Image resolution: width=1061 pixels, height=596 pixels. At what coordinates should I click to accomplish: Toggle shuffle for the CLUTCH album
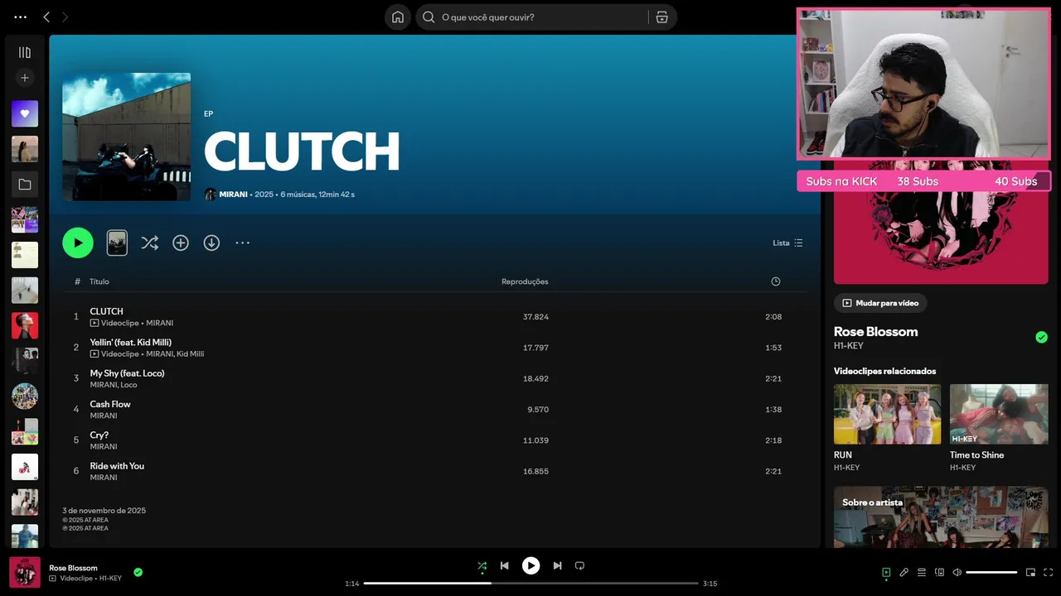coord(149,243)
